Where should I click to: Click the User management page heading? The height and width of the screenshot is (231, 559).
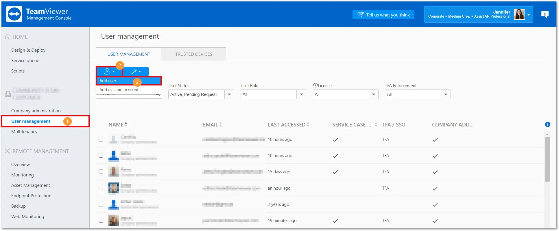pos(130,36)
